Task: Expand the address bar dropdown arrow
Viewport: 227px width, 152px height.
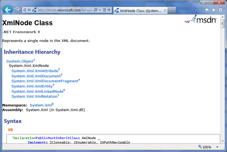Action: click(x=100, y=10)
